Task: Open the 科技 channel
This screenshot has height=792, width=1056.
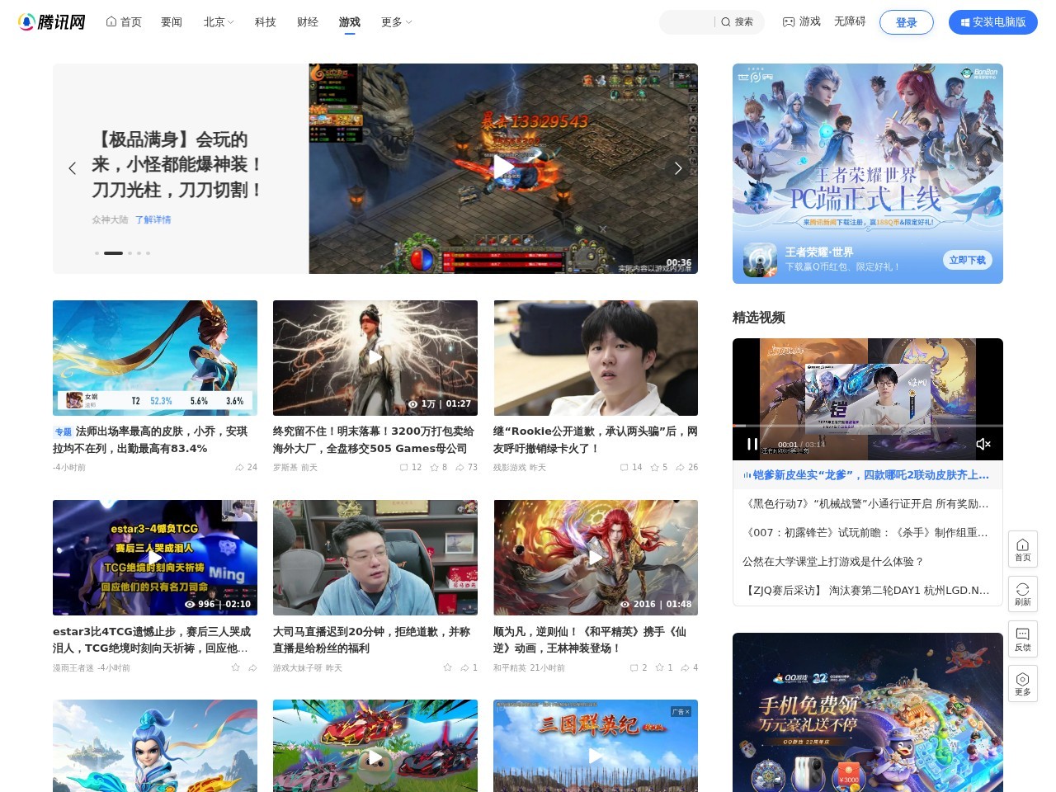Action: click(266, 22)
